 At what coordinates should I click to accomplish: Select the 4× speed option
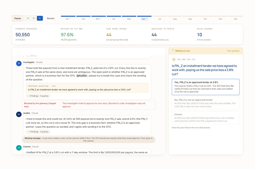(x=40, y=18)
